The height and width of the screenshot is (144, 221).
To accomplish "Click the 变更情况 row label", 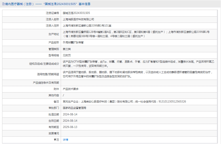I will 54,133.
